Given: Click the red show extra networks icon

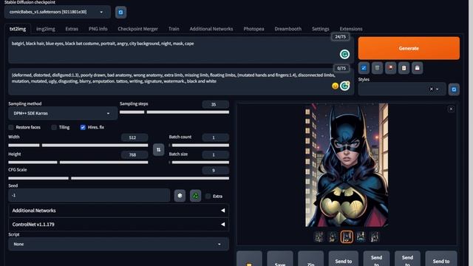Looking at the screenshot, I should (390, 68).
